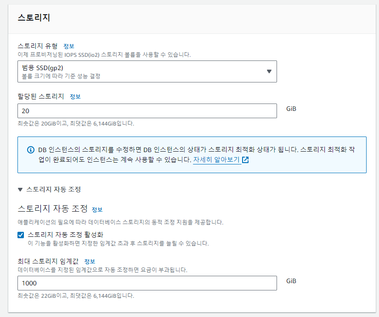Click the GiB label next to the max threshold field
The width and height of the screenshot is (379, 317).
pos(291,281)
